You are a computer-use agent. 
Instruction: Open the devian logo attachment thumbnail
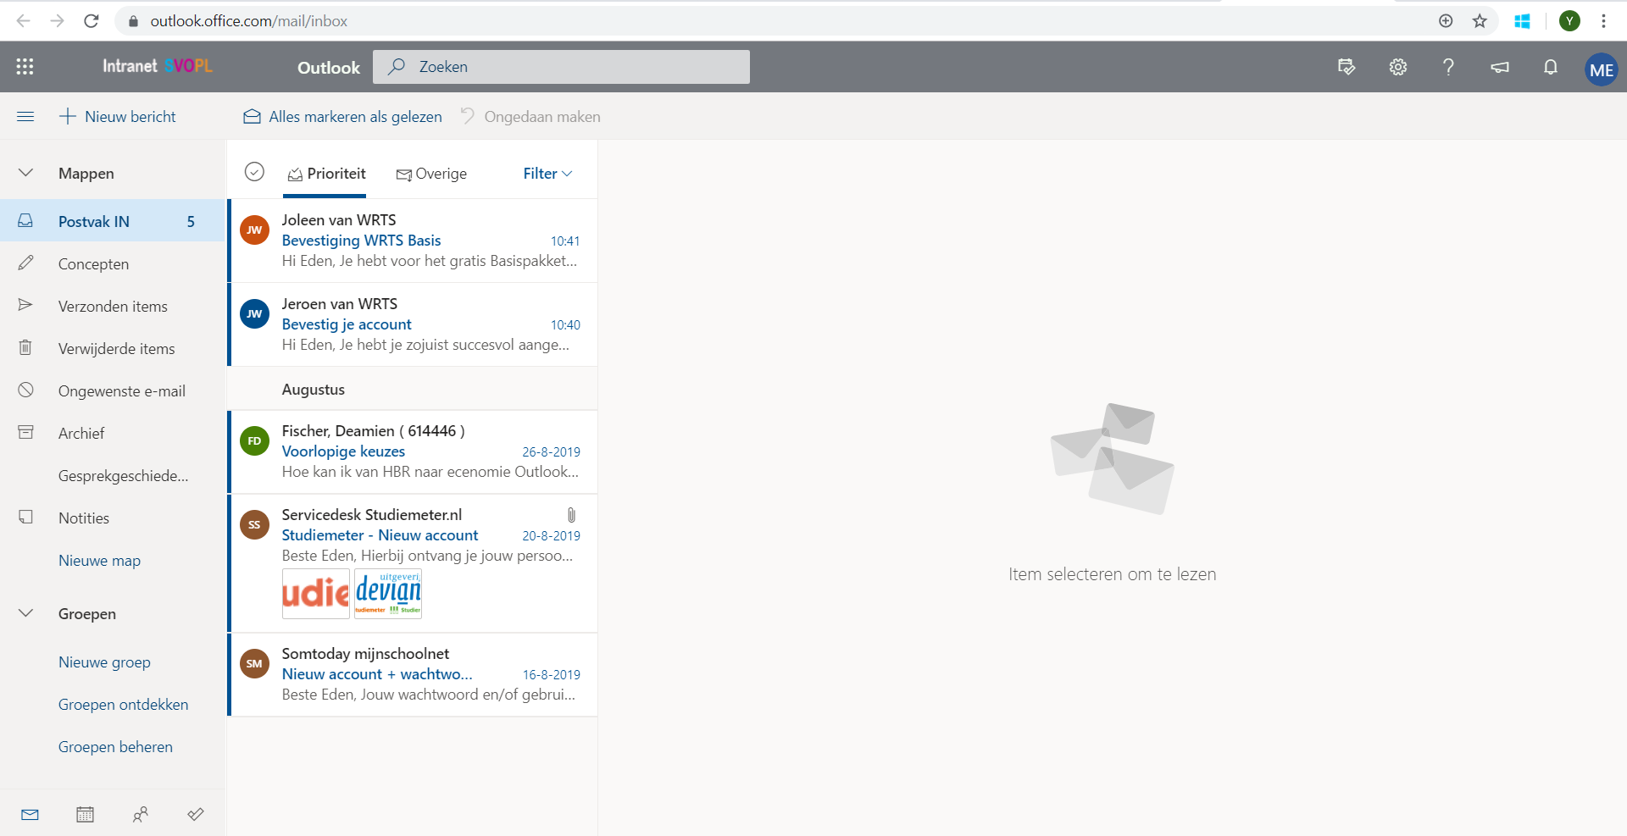(x=388, y=594)
